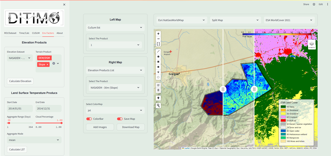Open the ROI/Dataset tab
The width and height of the screenshot is (331, 156).
coord(10,33)
